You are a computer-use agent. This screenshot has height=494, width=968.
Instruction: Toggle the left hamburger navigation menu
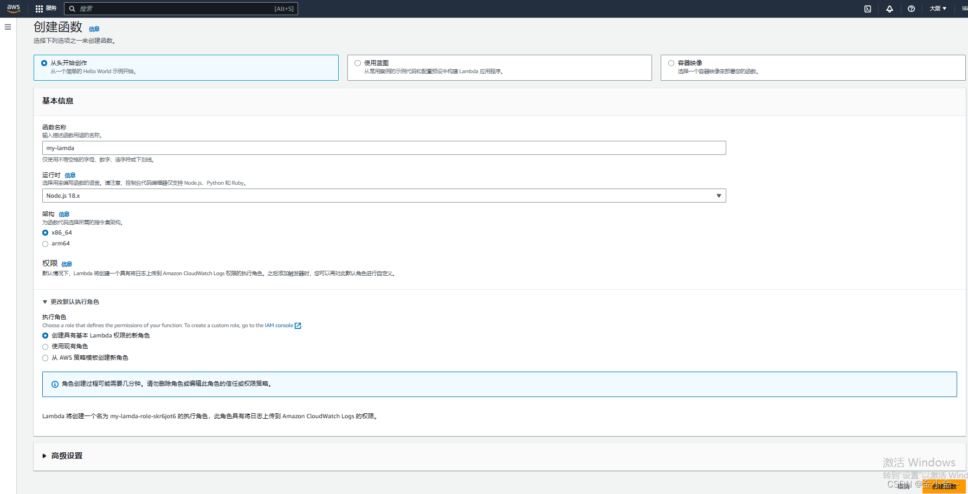coord(8,27)
